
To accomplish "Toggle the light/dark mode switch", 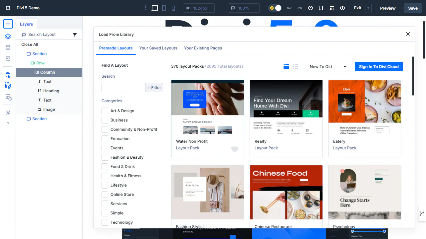I will coord(275,8).
